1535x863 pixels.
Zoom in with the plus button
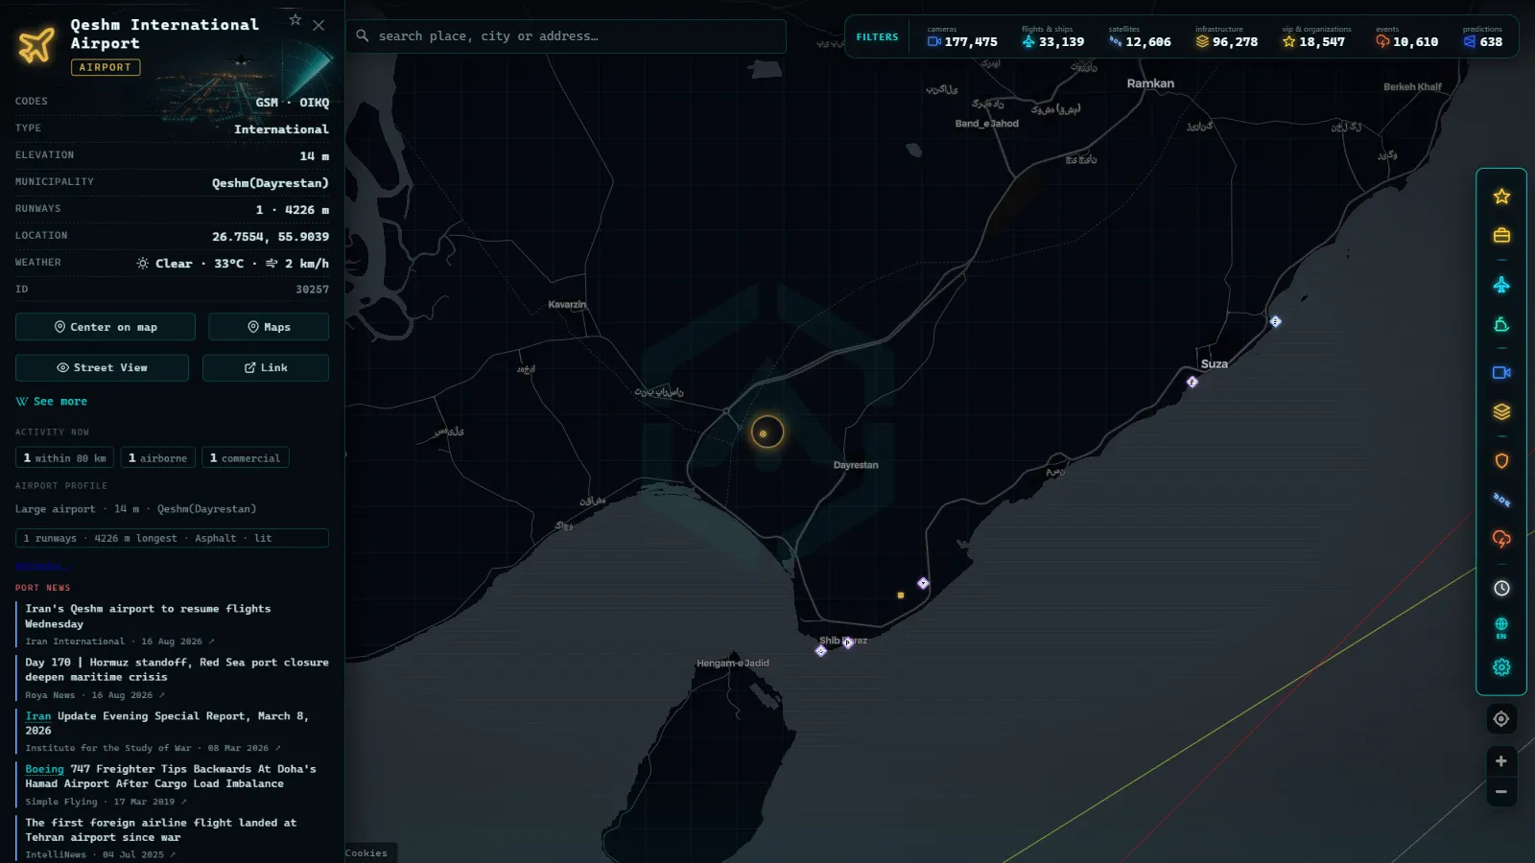pos(1501,761)
